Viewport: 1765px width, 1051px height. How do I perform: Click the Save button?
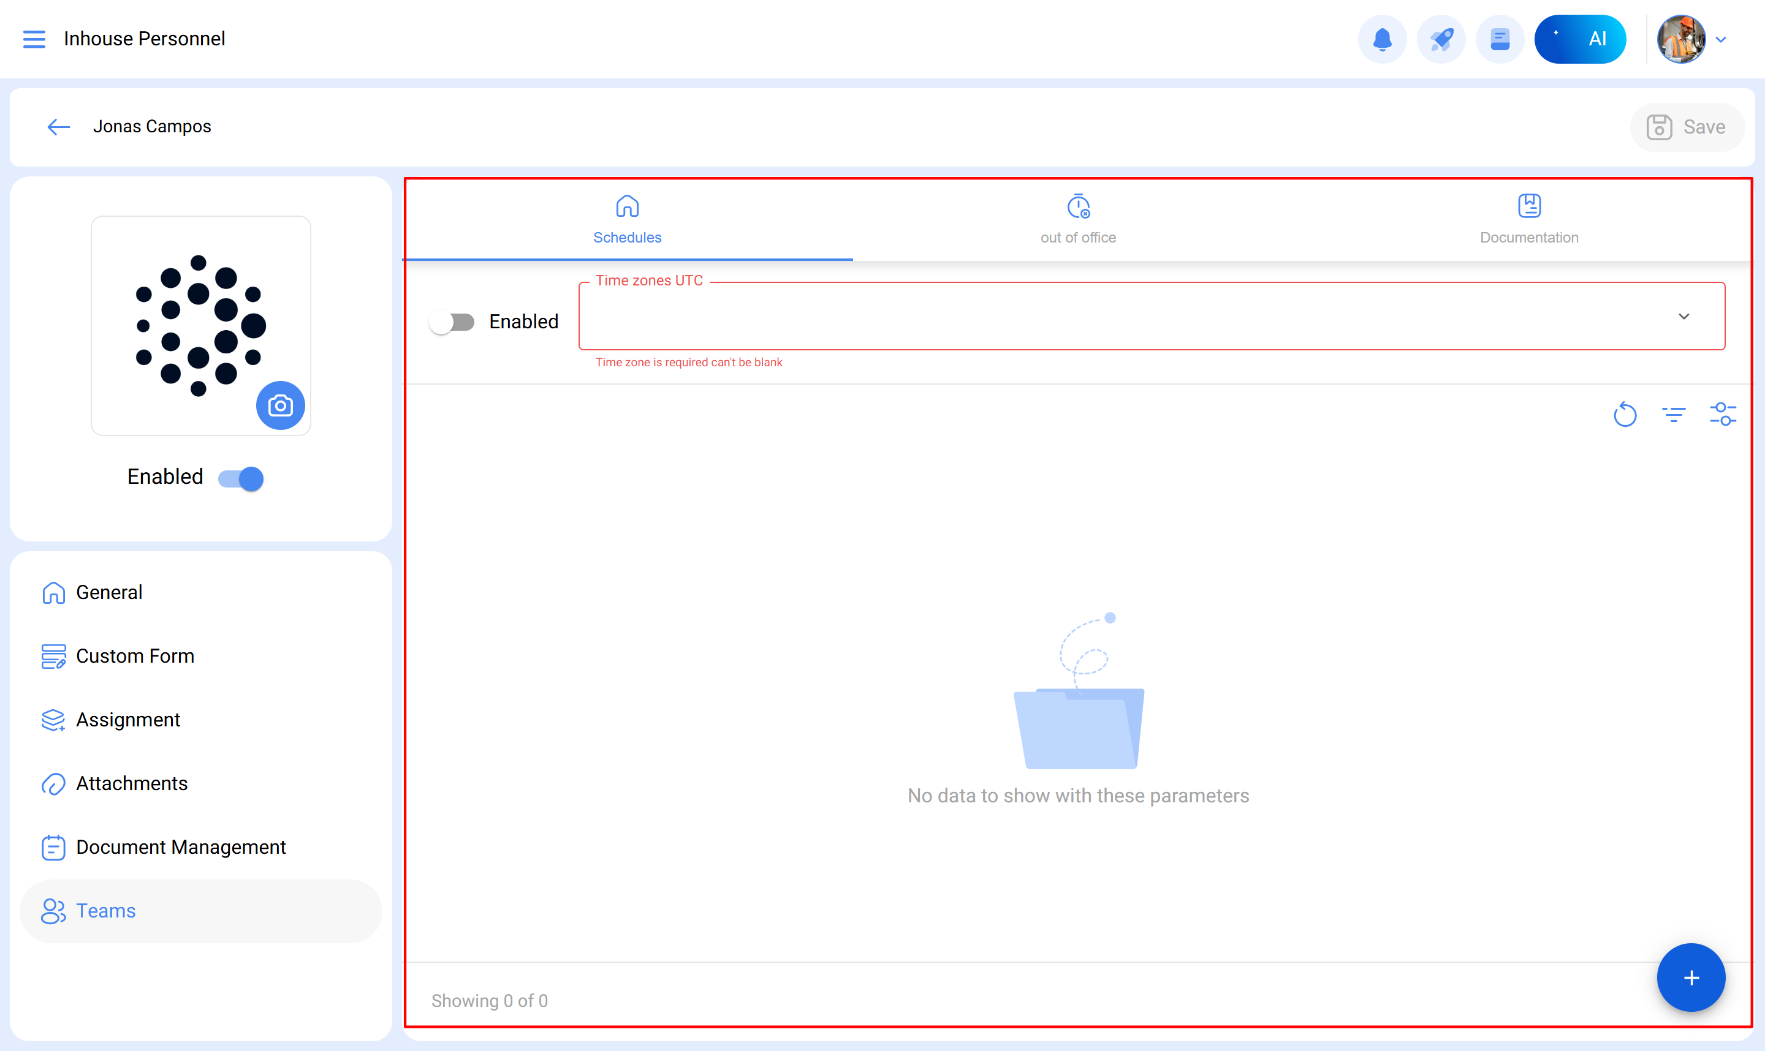(1687, 127)
